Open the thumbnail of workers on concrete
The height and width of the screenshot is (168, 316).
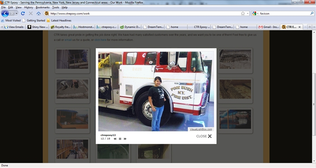click(x=72, y=89)
